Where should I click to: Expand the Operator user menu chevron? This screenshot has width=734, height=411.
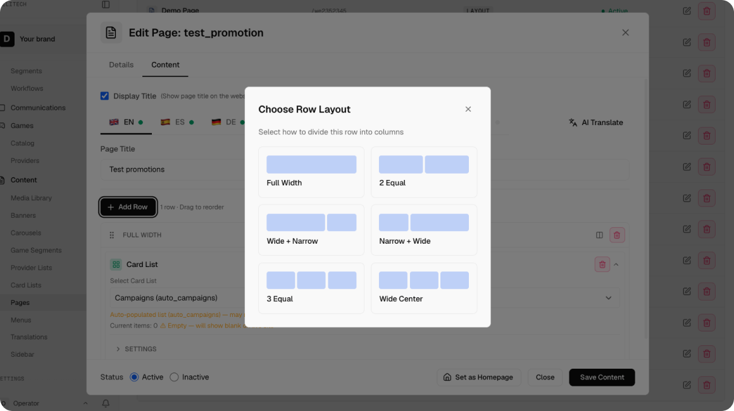pyautogui.click(x=85, y=403)
